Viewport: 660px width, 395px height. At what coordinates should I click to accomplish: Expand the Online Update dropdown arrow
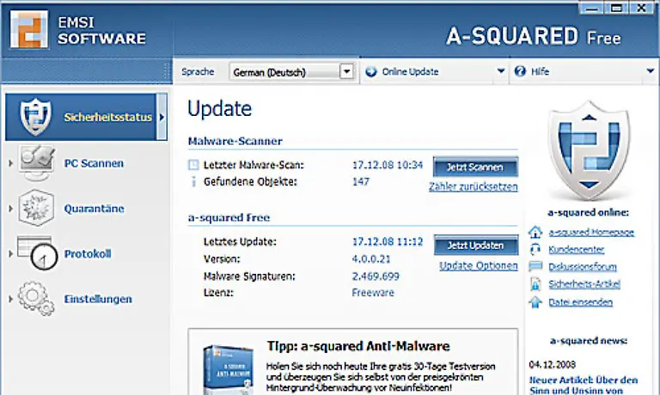coord(501,71)
